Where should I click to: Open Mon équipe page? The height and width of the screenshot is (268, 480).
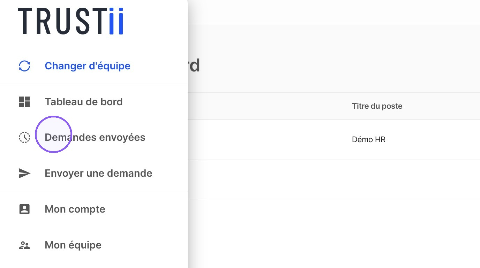point(73,245)
